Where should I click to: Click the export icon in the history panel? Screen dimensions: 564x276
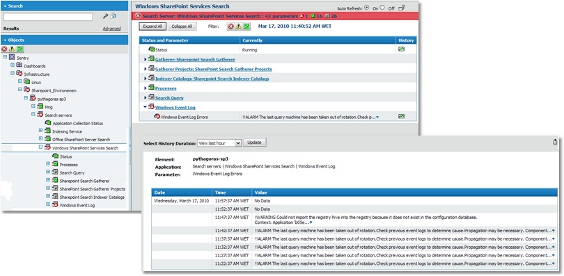(556, 142)
